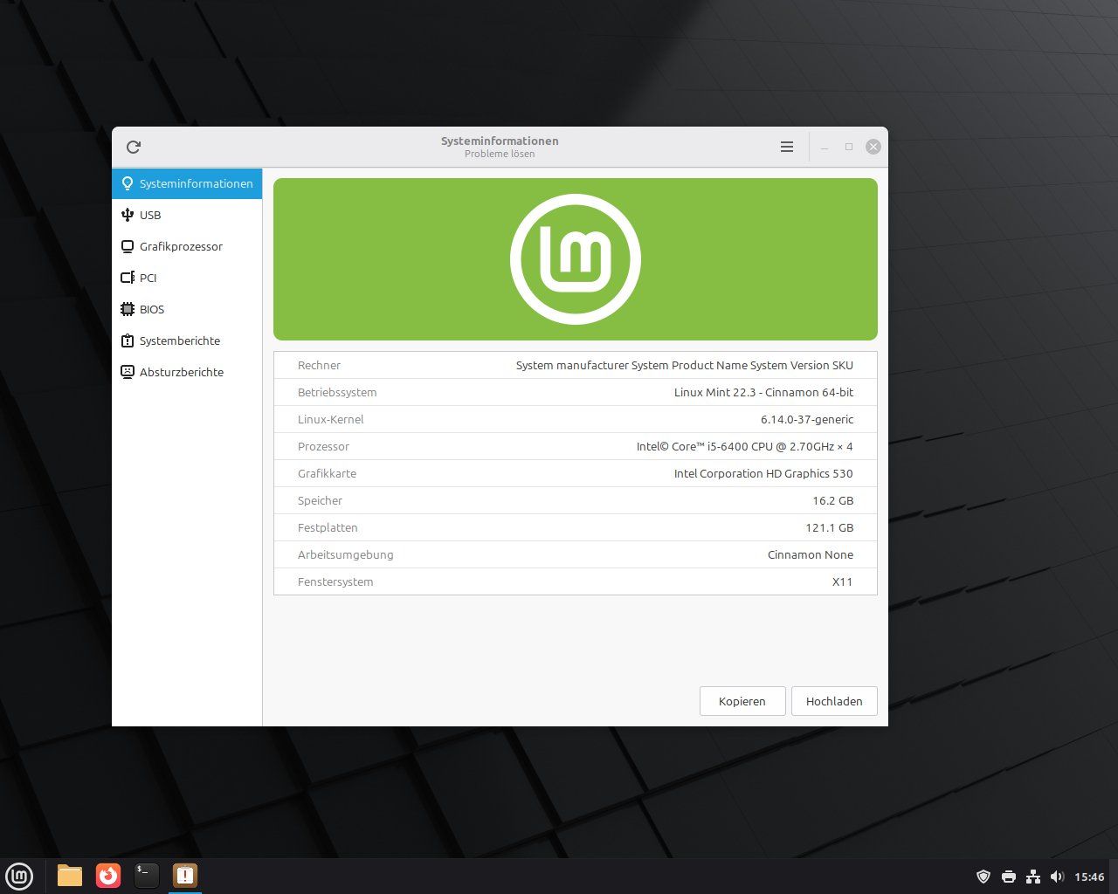Open the PCI section
The image size is (1118, 894).
point(187,278)
